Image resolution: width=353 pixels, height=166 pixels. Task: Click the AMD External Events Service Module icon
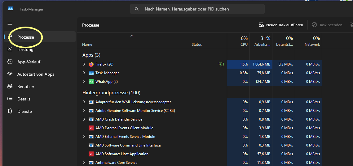[x=91, y=137]
